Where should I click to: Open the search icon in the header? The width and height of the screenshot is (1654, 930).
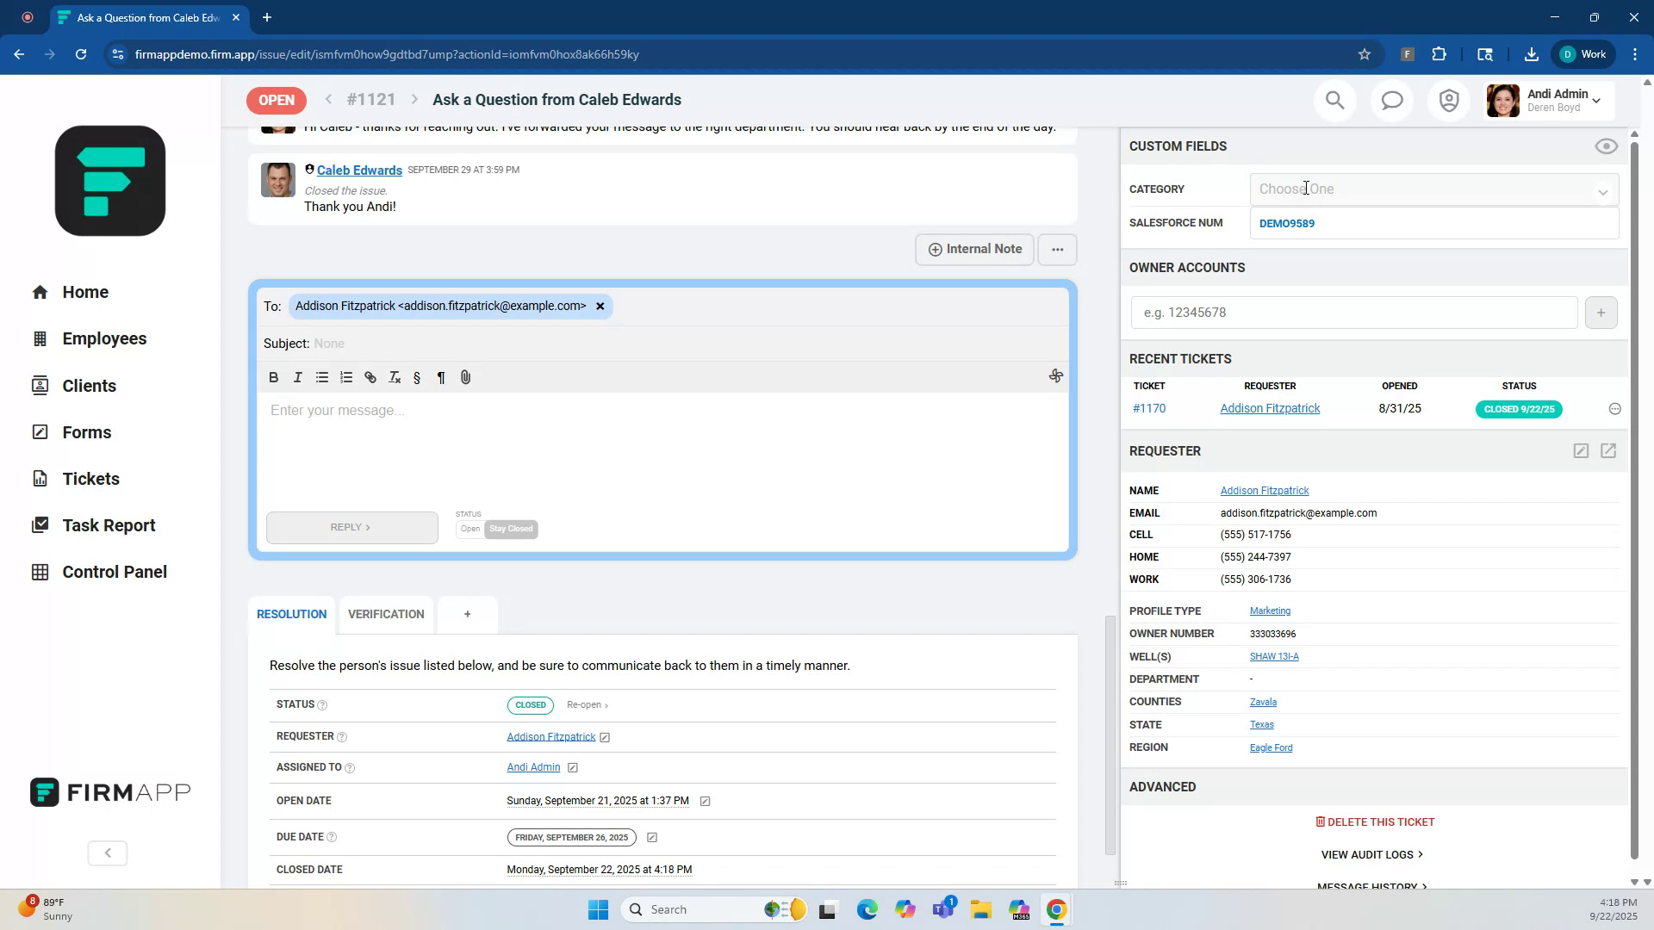[1334, 100]
